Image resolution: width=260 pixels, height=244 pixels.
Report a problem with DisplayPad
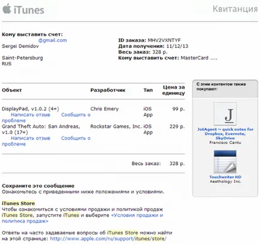(x=46, y=118)
